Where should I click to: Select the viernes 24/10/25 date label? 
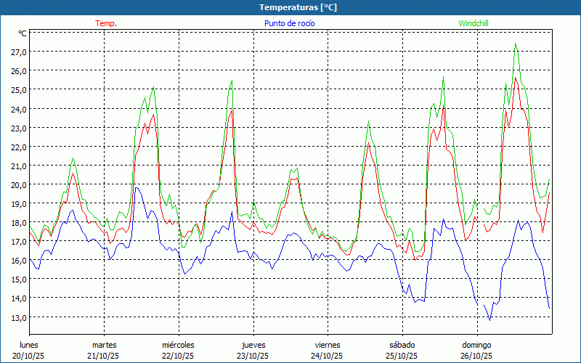pyautogui.click(x=328, y=350)
